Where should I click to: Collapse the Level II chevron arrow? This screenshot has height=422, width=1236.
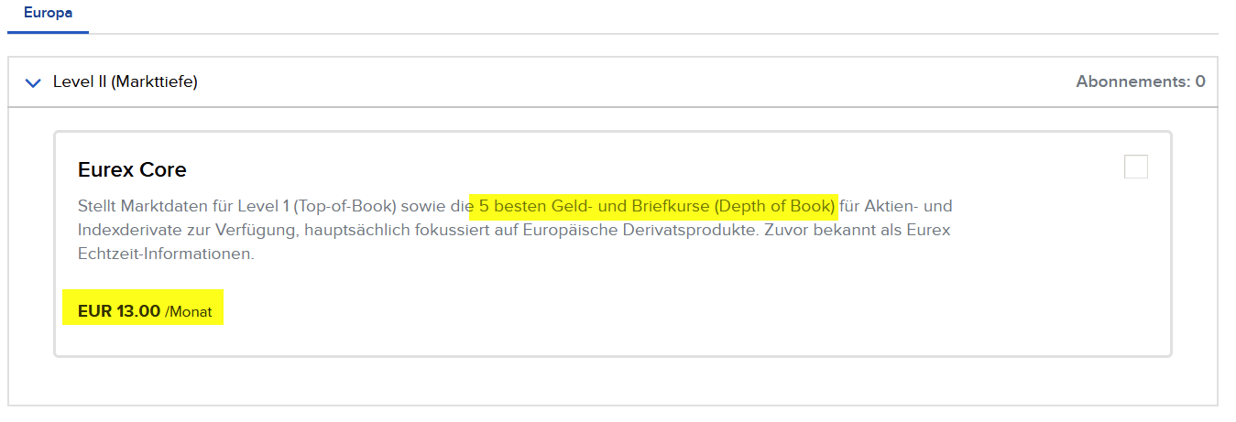[x=34, y=83]
